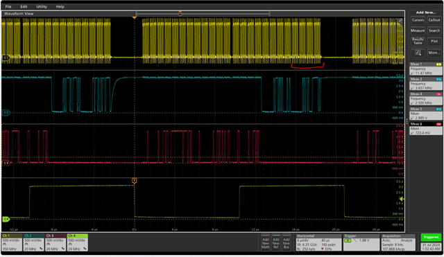Image resolution: width=444 pixels, height=257 pixels.
Task: Open the Ch 3 settings badge
Action: point(55,242)
